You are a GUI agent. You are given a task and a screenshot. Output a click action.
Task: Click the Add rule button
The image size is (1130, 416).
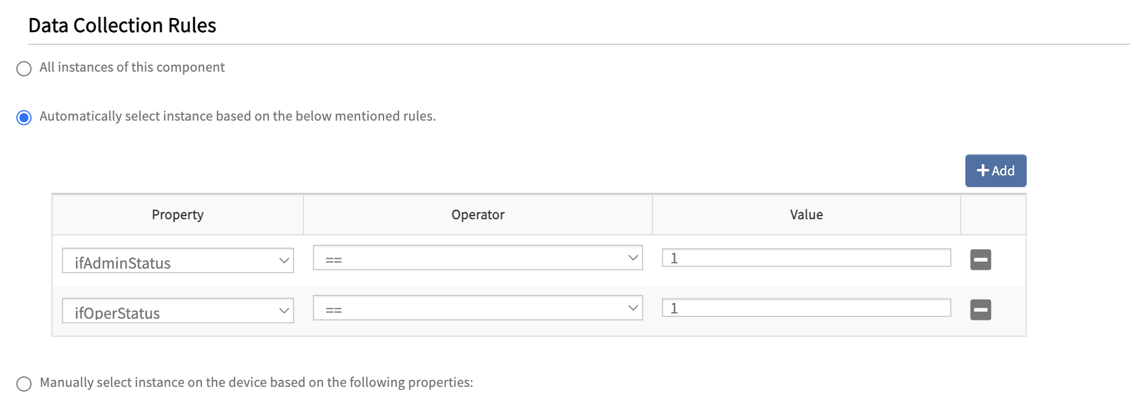pos(995,171)
